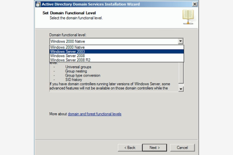
Task: Select Windows 2000 Native from the list
Action: coord(117,47)
